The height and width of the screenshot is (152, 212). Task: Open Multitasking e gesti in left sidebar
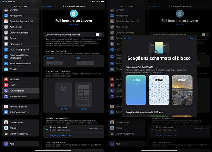tap(21, 50)
